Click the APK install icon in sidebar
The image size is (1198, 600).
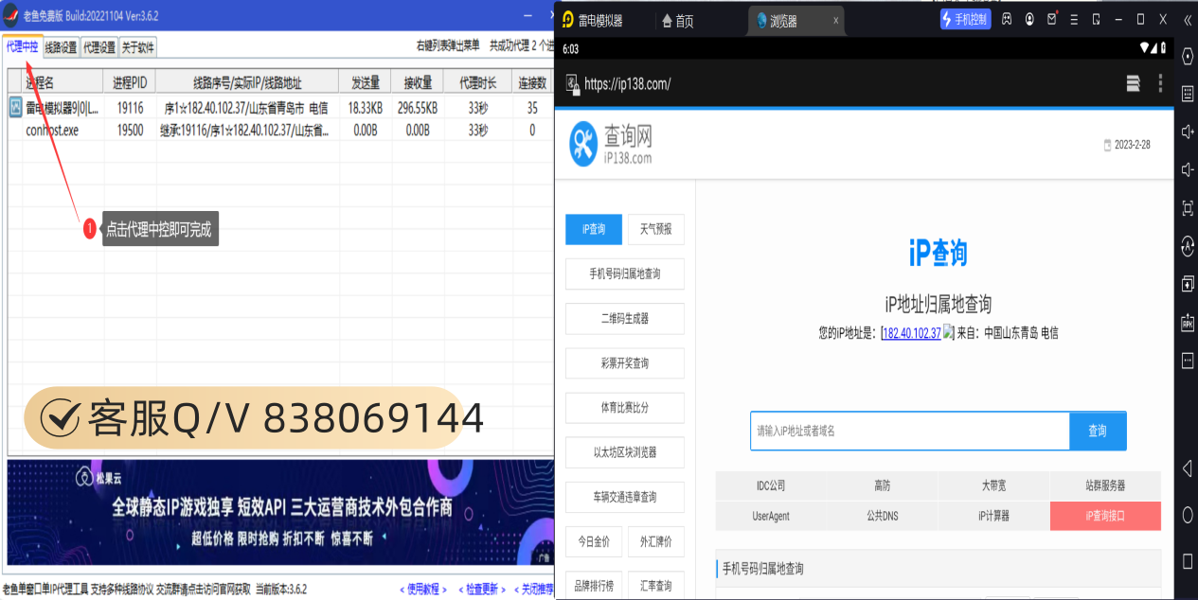pos(1188,323)
